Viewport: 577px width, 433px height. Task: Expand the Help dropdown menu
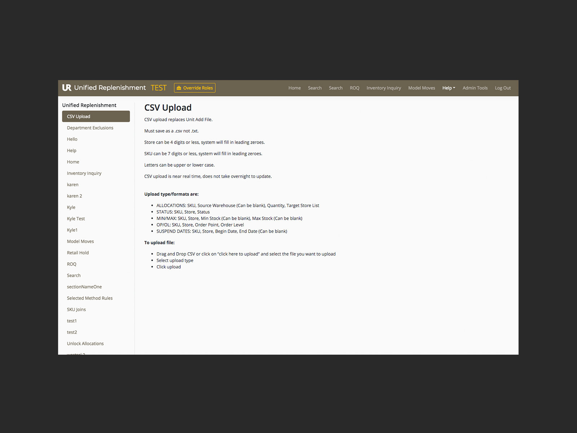449,88
